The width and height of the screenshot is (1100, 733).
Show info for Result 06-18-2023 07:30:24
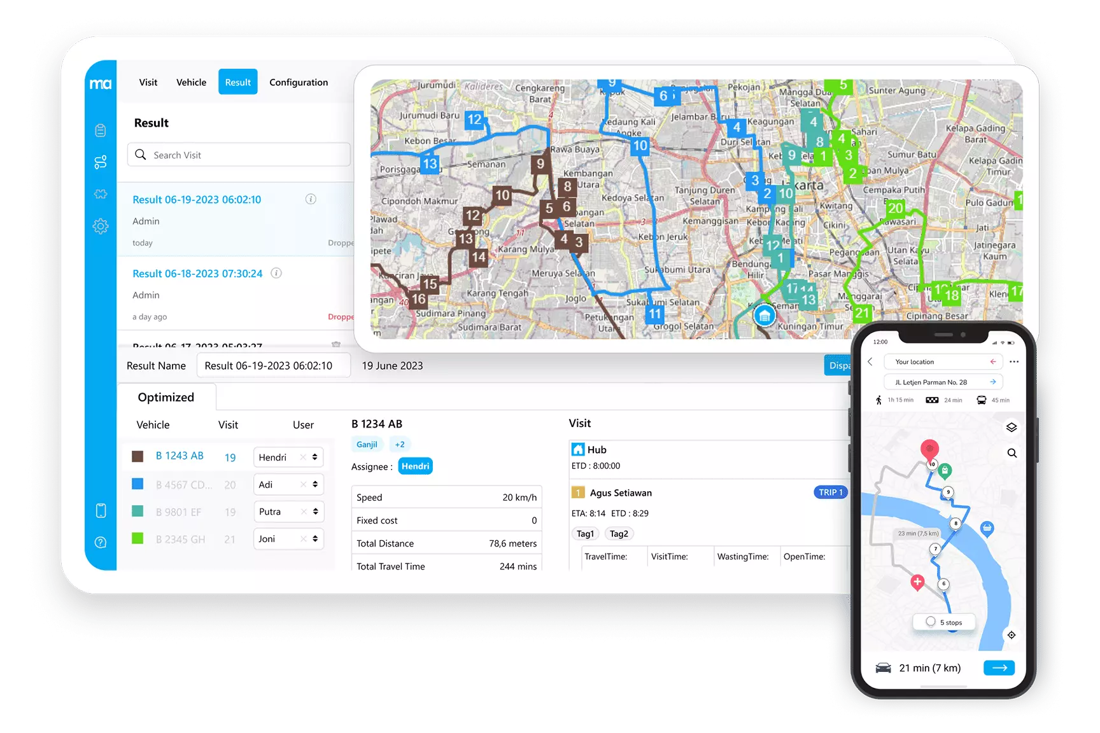coord(276,273)
